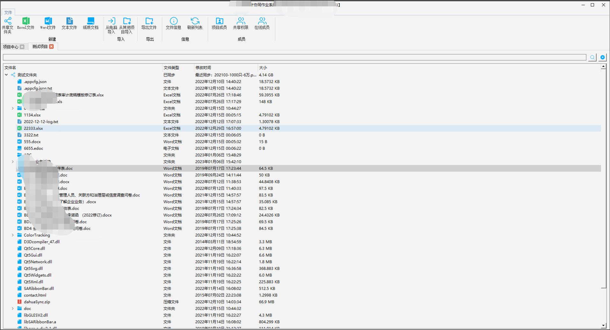Click the search magnifier button

click(x=592, y=57)
